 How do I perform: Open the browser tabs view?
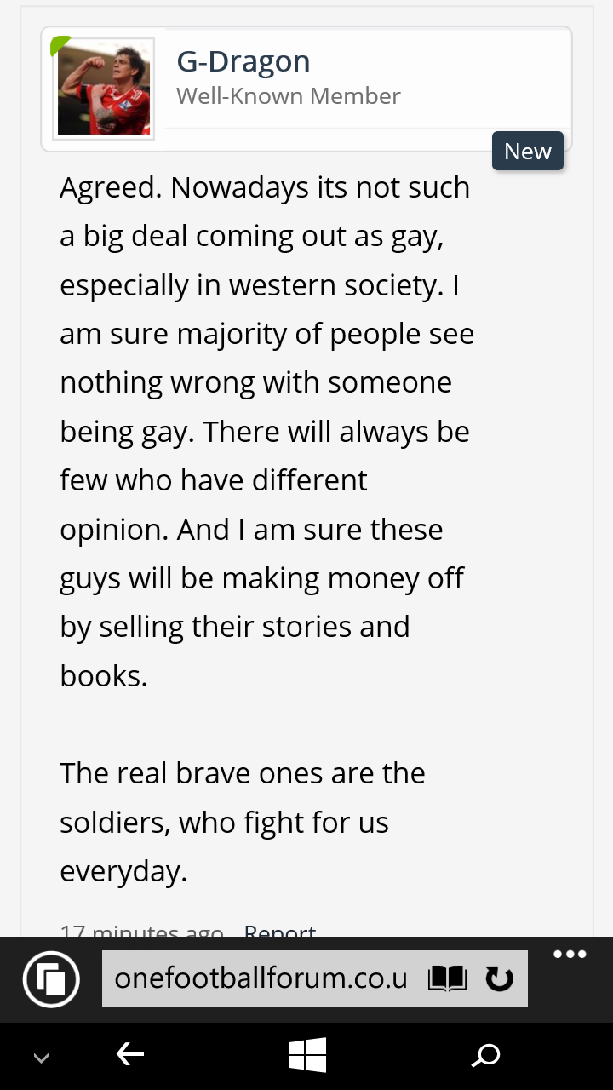(x=51, y=979)
